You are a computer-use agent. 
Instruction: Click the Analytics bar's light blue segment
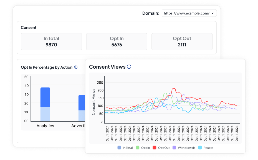[45, 114]
